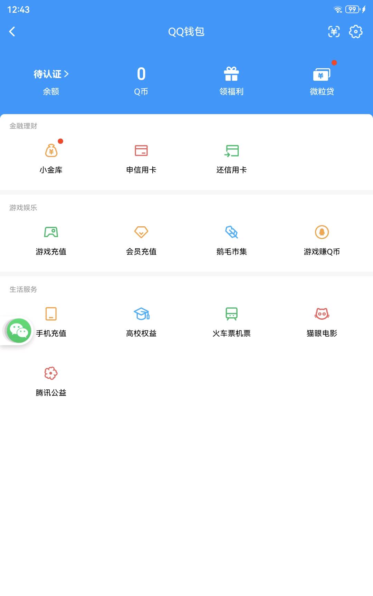Tap the 领福利 label
Viewport: 373px width, 596px height.
click(231, 91)
